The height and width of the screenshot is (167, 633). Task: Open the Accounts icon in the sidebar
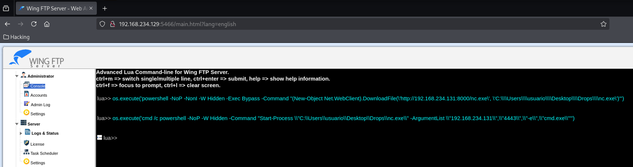26,95
